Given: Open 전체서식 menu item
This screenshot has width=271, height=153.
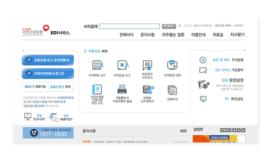Looking at the screenshot, I should pyautogui.click(x=126, y=35).
